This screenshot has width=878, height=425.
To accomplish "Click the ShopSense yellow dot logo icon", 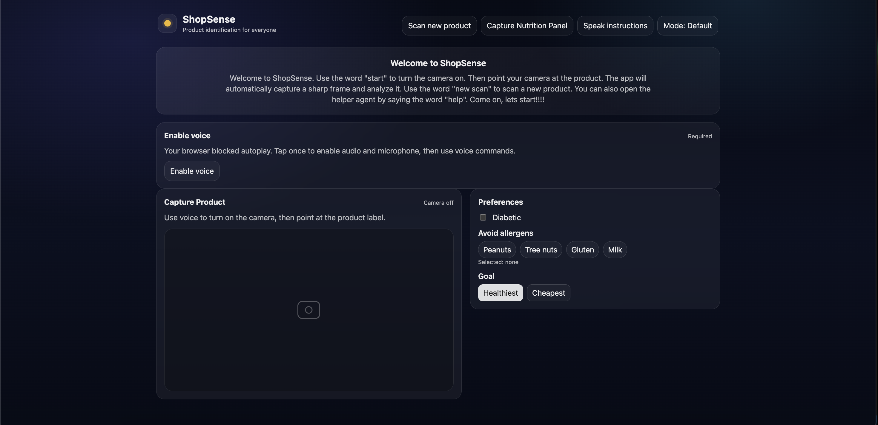I will click(x=167, y=24).
